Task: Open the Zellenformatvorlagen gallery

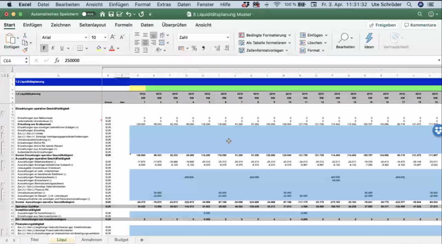Action: [264, 50]
